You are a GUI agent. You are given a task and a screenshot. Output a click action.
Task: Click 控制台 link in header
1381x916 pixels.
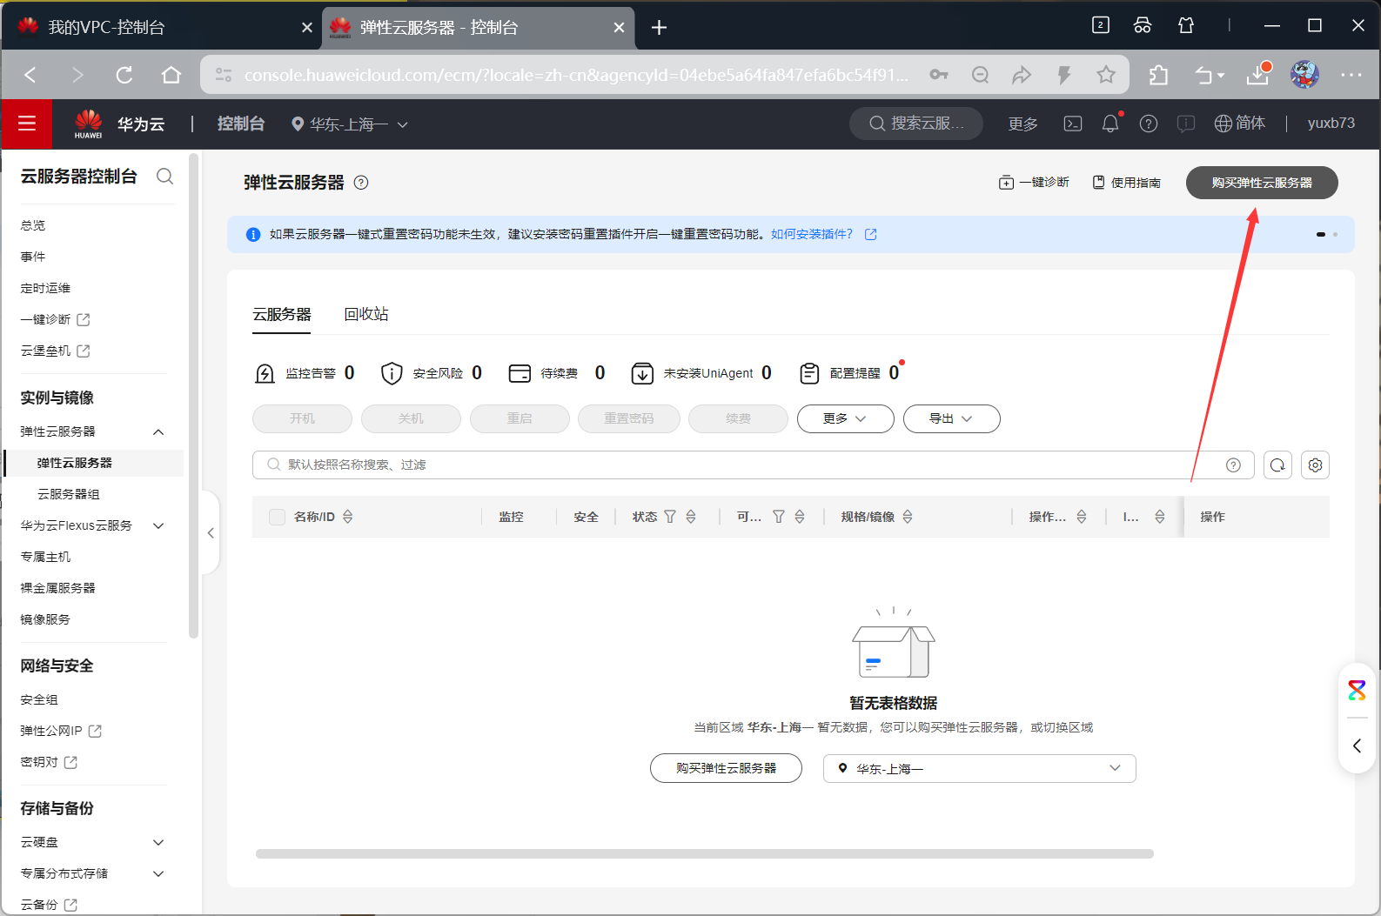click(x=241, y=124)
